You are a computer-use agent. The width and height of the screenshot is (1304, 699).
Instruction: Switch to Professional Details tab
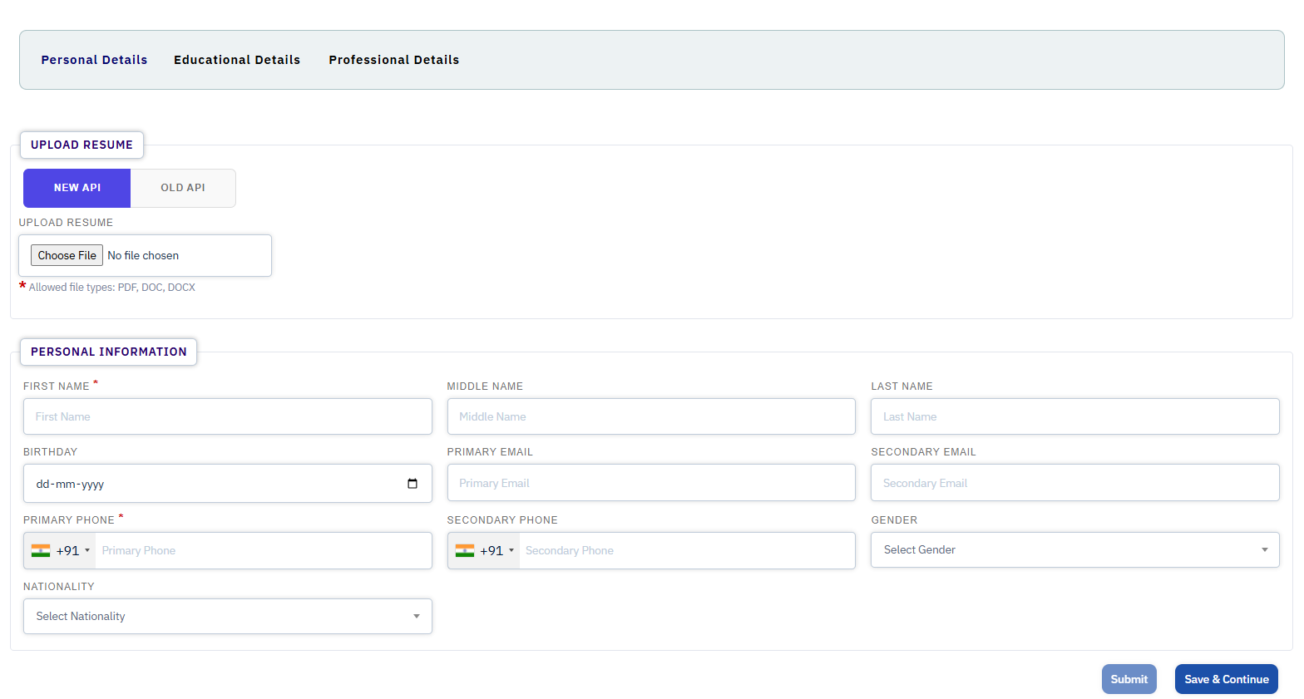[x=394, y=60]
